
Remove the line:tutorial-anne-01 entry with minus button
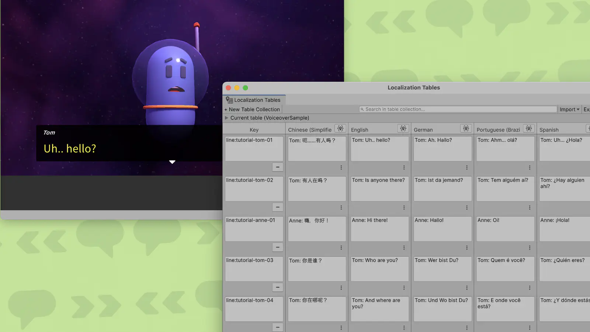[278, 247]
